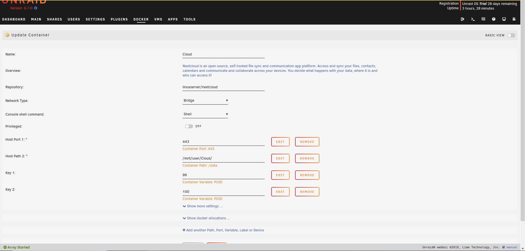Viewport: 525px width, 251px height.
Task: Select the Docker tab
Action: (x=141, y=19)
